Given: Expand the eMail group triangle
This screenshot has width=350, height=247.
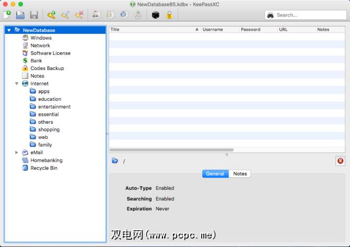Looking at the screenshot, I should click(x=17, y=152).
